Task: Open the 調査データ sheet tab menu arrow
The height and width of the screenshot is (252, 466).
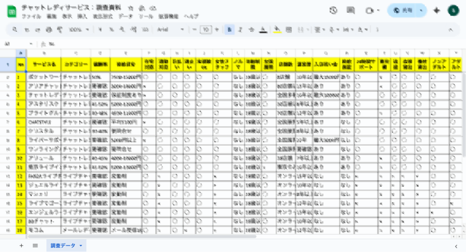Action: point(81,246)
